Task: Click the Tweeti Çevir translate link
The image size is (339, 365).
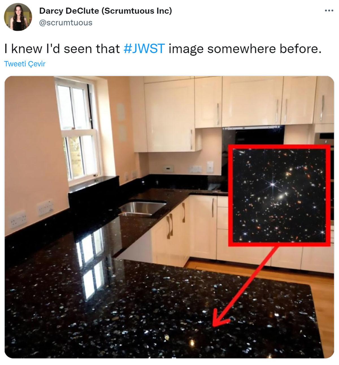Action: (25, 64)
